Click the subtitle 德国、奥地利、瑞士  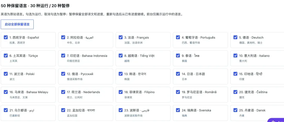[x=251, y=43]
